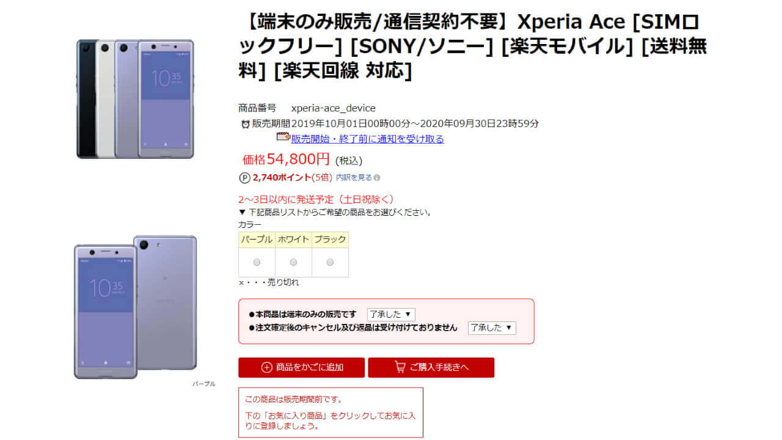Select the パープル color radio button

257,262
